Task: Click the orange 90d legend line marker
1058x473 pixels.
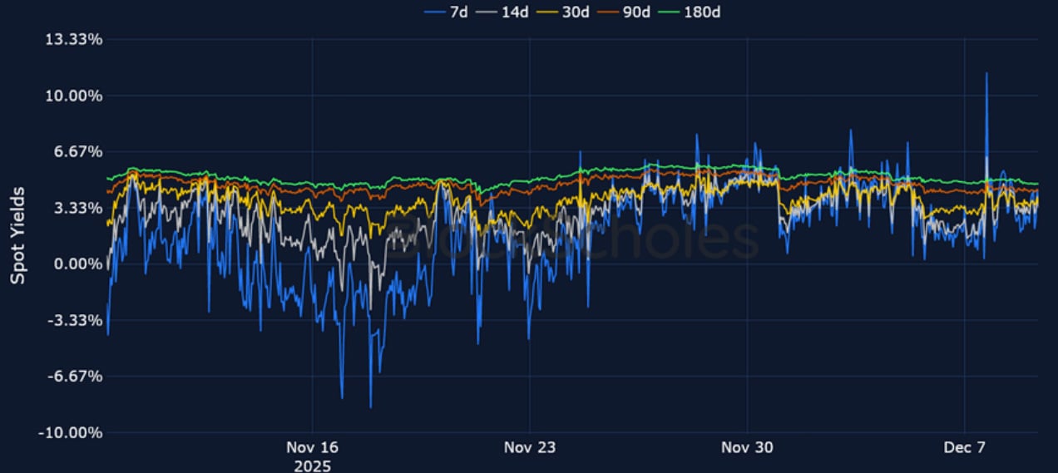Action: (x=616, y=12)
